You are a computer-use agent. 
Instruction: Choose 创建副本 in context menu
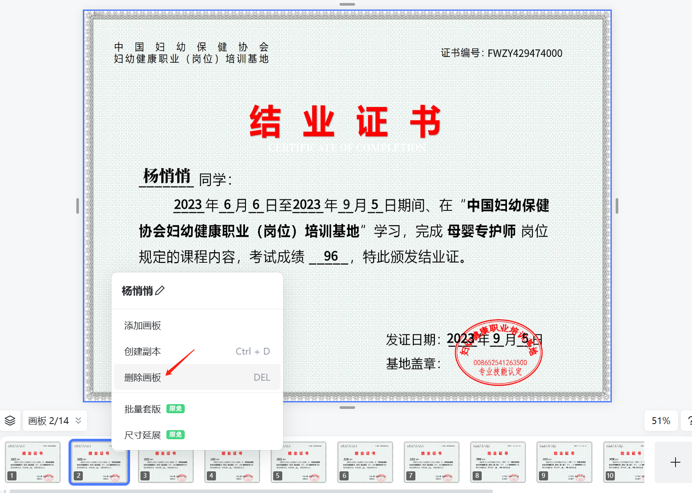point(197,351)
